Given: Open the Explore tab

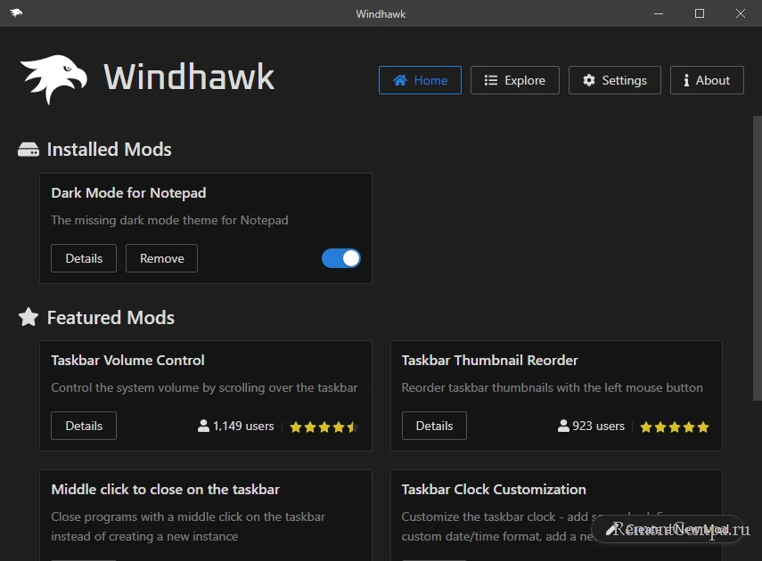Looking at the screenshot, I should (514, 80).
